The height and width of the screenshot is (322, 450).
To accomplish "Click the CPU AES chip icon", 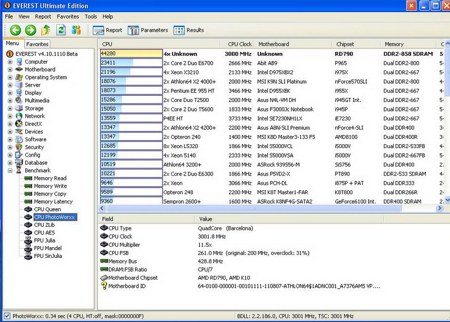I will (28, 232).
